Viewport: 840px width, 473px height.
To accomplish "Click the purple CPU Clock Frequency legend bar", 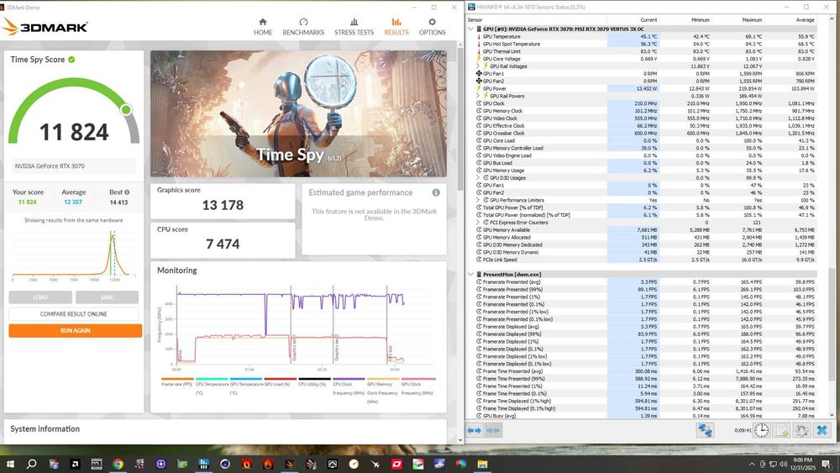I will coord(349,379).
